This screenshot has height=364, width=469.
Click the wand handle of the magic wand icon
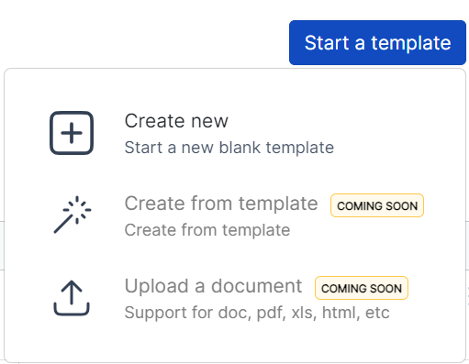click(63, 224)
